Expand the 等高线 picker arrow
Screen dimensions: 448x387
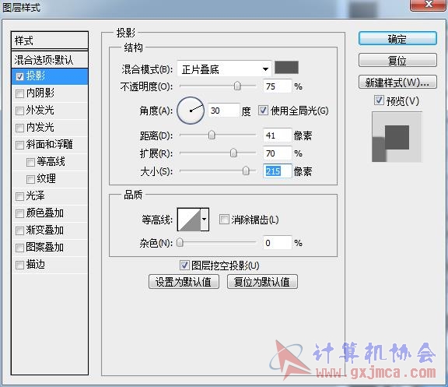205,220
